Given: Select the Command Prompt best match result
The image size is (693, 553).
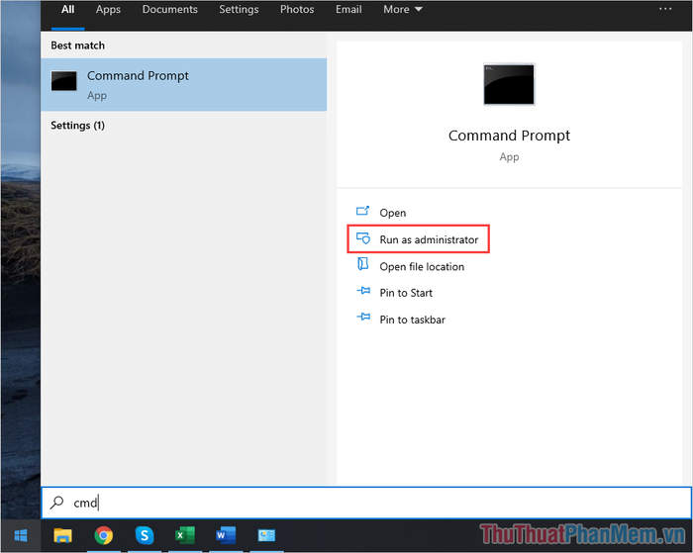Looking at the screenshot, I should coord(184,84).
